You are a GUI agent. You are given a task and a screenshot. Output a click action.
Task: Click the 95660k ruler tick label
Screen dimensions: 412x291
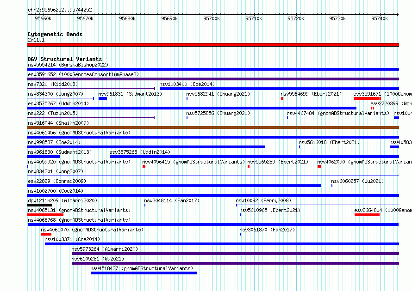pyautogui.click(x=43, y=18)
